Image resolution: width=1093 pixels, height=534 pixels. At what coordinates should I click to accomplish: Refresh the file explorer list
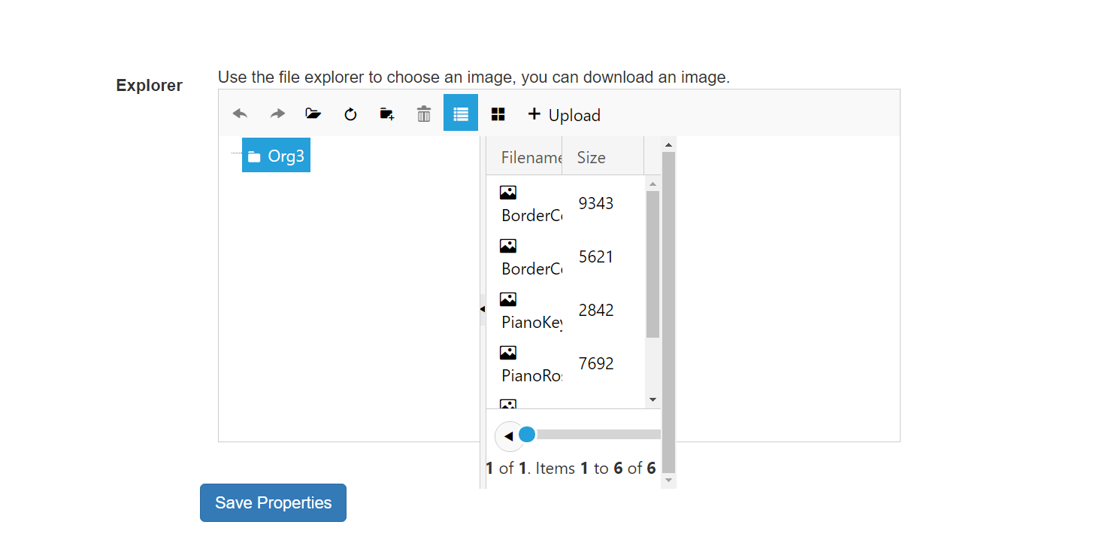pos(350,114)
